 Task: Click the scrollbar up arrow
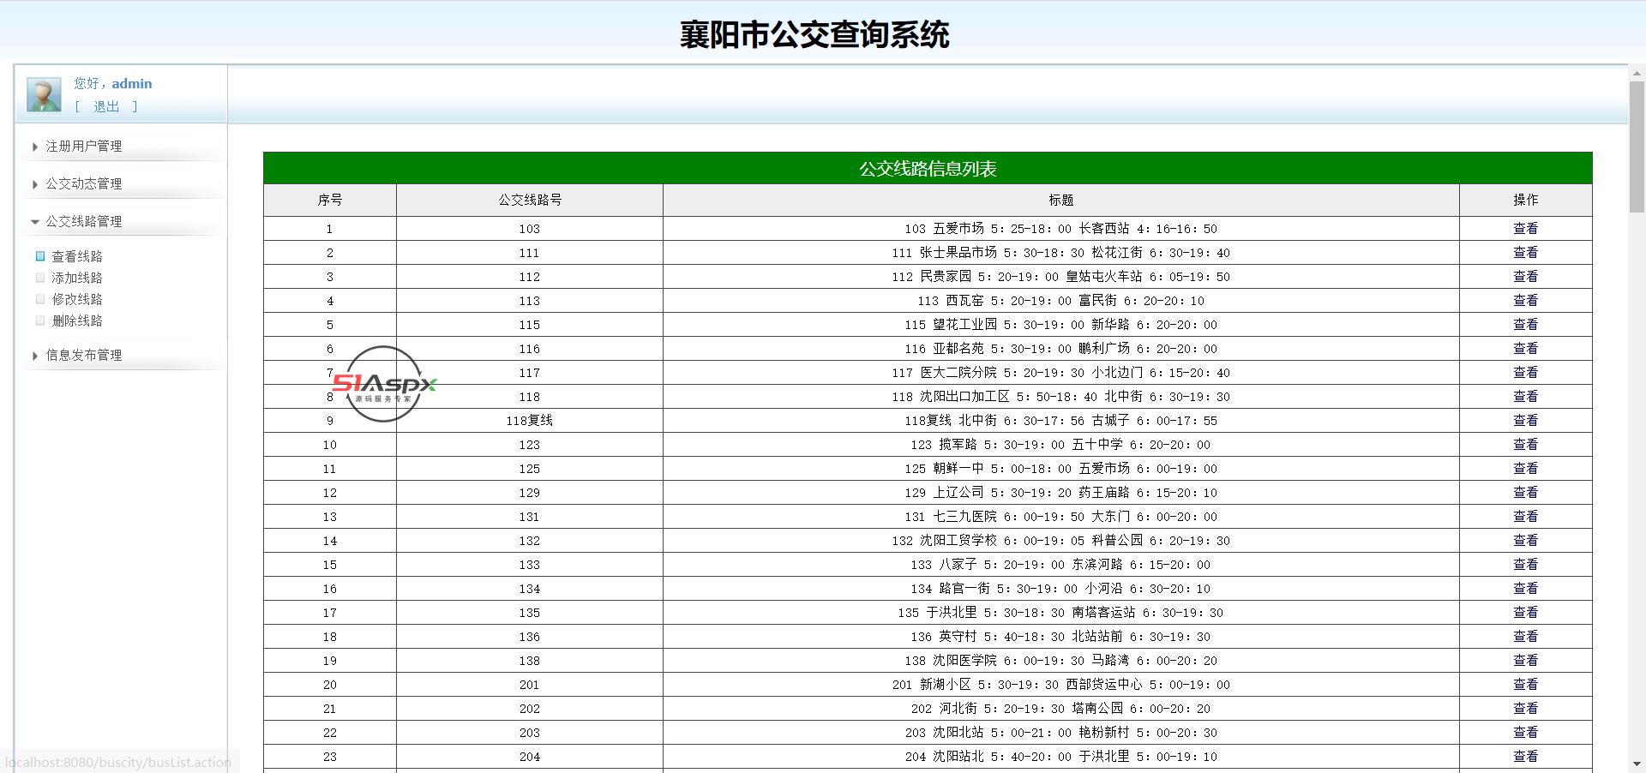(1637, 72)
